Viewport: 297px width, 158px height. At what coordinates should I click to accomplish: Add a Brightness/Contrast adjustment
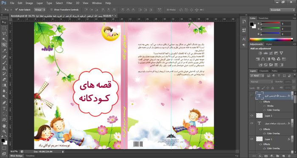click(x=260, y=53)
